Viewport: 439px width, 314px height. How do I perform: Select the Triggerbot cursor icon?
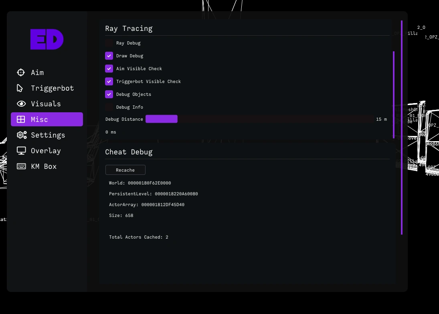20,88
